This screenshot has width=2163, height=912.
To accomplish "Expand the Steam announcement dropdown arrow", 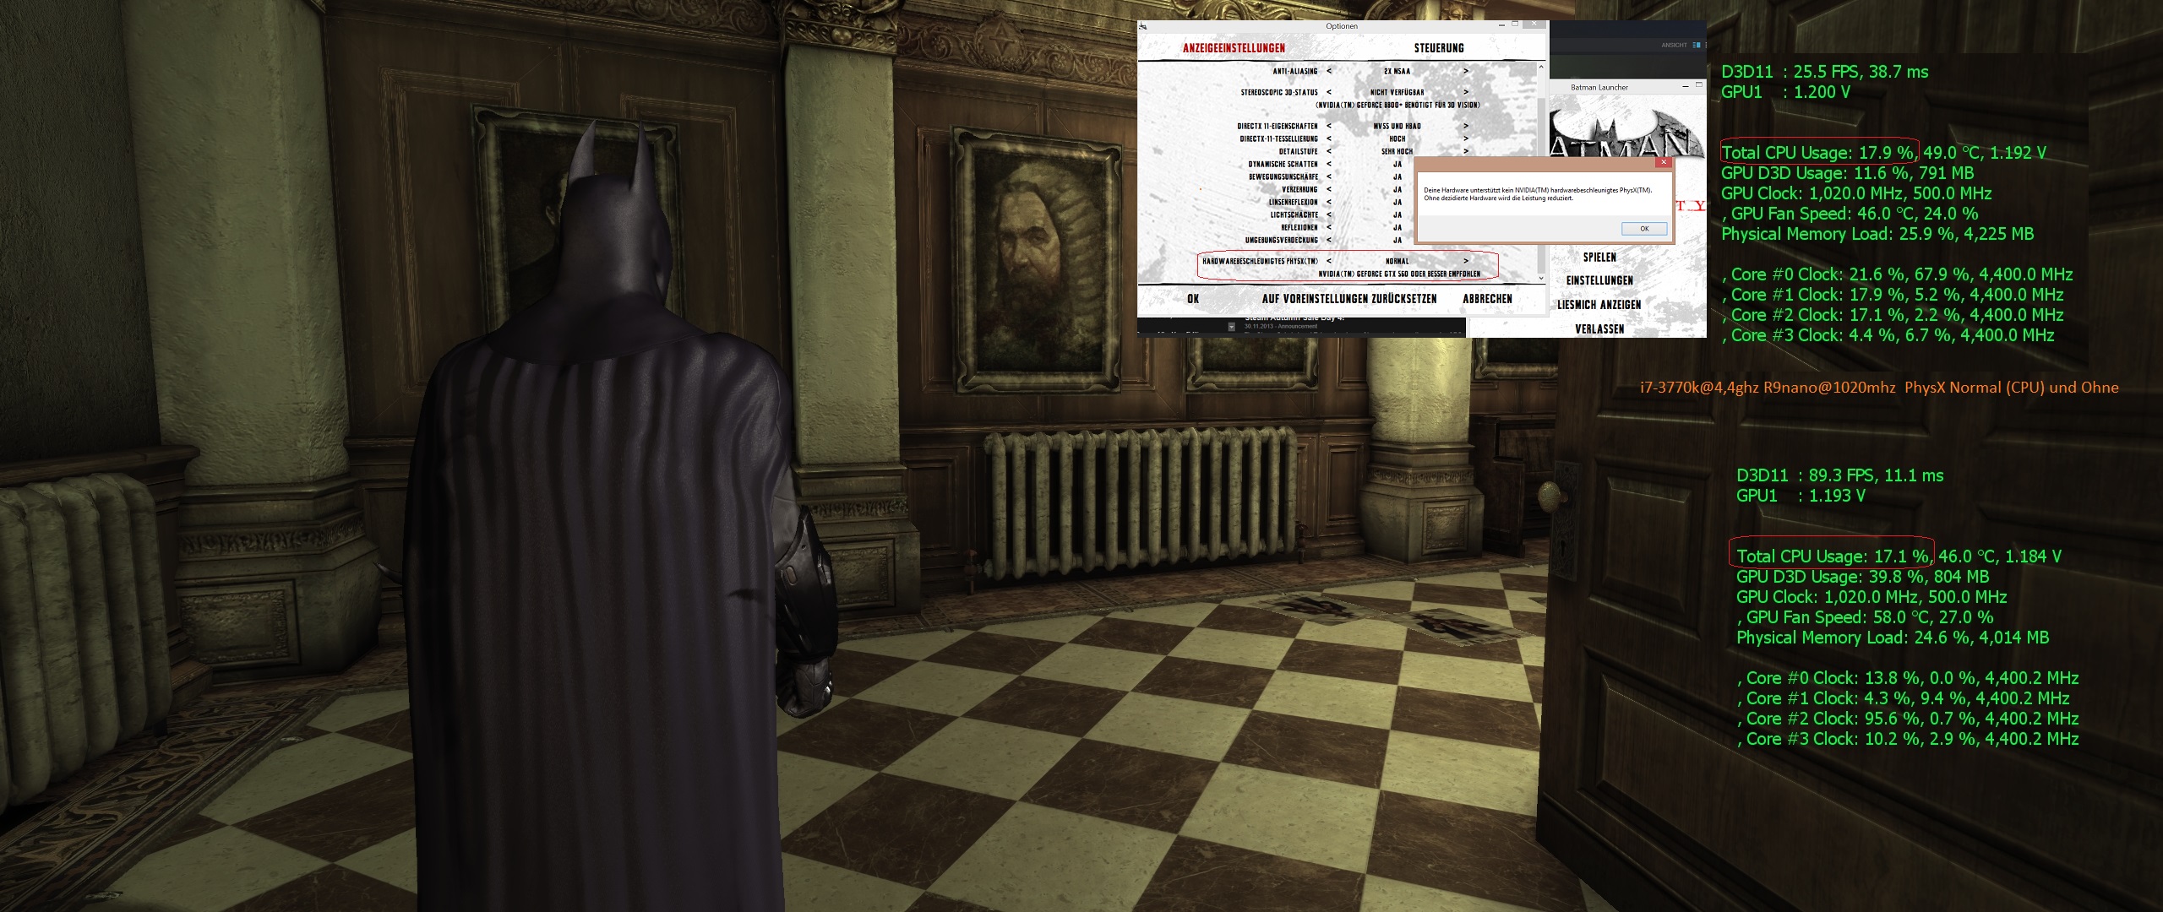I will click(x=1231, y=326).
